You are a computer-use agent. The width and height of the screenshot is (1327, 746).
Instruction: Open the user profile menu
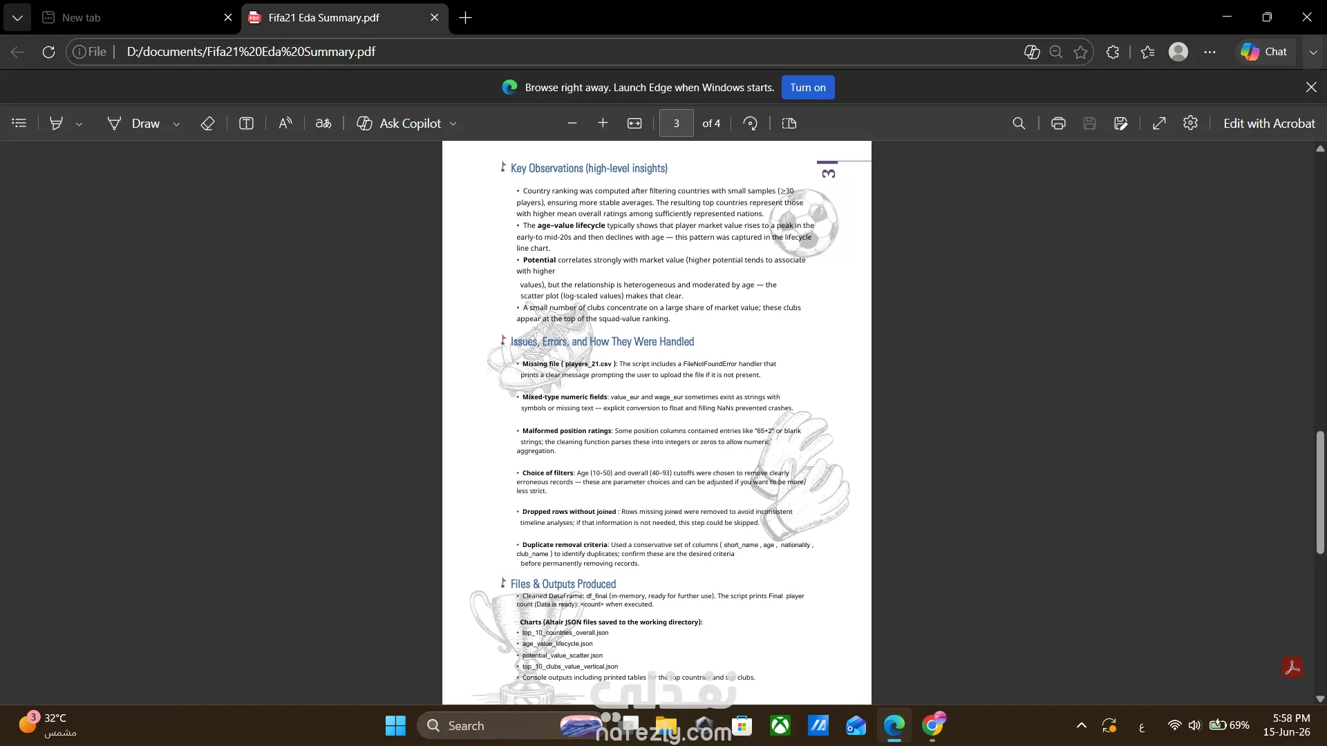[1178, 52]
